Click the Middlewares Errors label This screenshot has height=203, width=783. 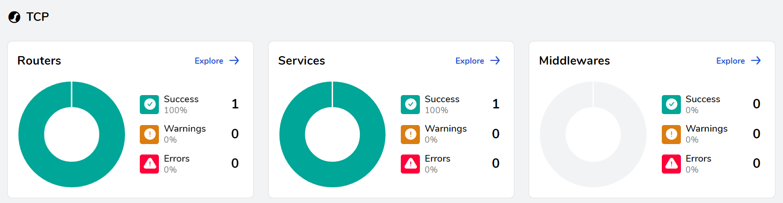pyautogui.click(x=698, y=159)
